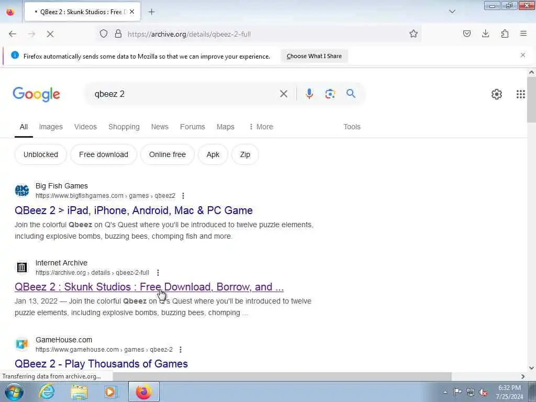Open GameHouse QBeez 2 Play Thousands link
Viewport: 536px width, 402px height.
click(101, 364)
